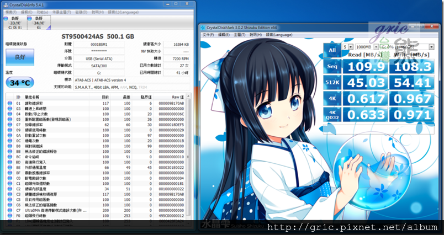Viewport: 444px width, 235px height.
Task: Click status orb icon for attribute ID 03
Action: click(x=10, y=109)
